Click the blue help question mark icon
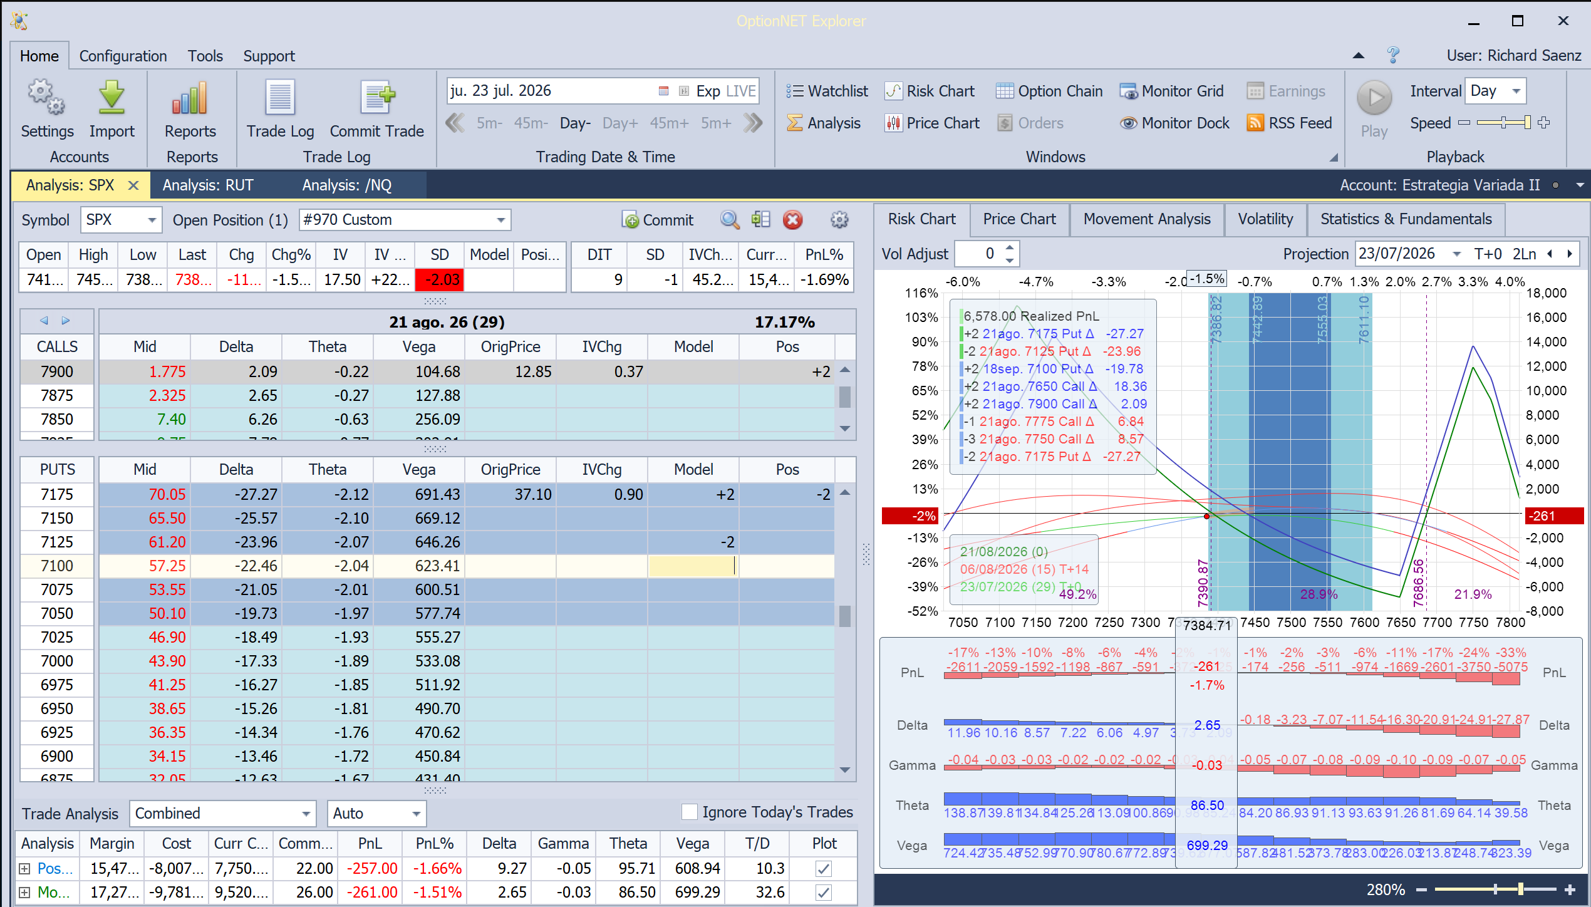The height and width of the screenshot is (907, 1591). coord(1393,55)
